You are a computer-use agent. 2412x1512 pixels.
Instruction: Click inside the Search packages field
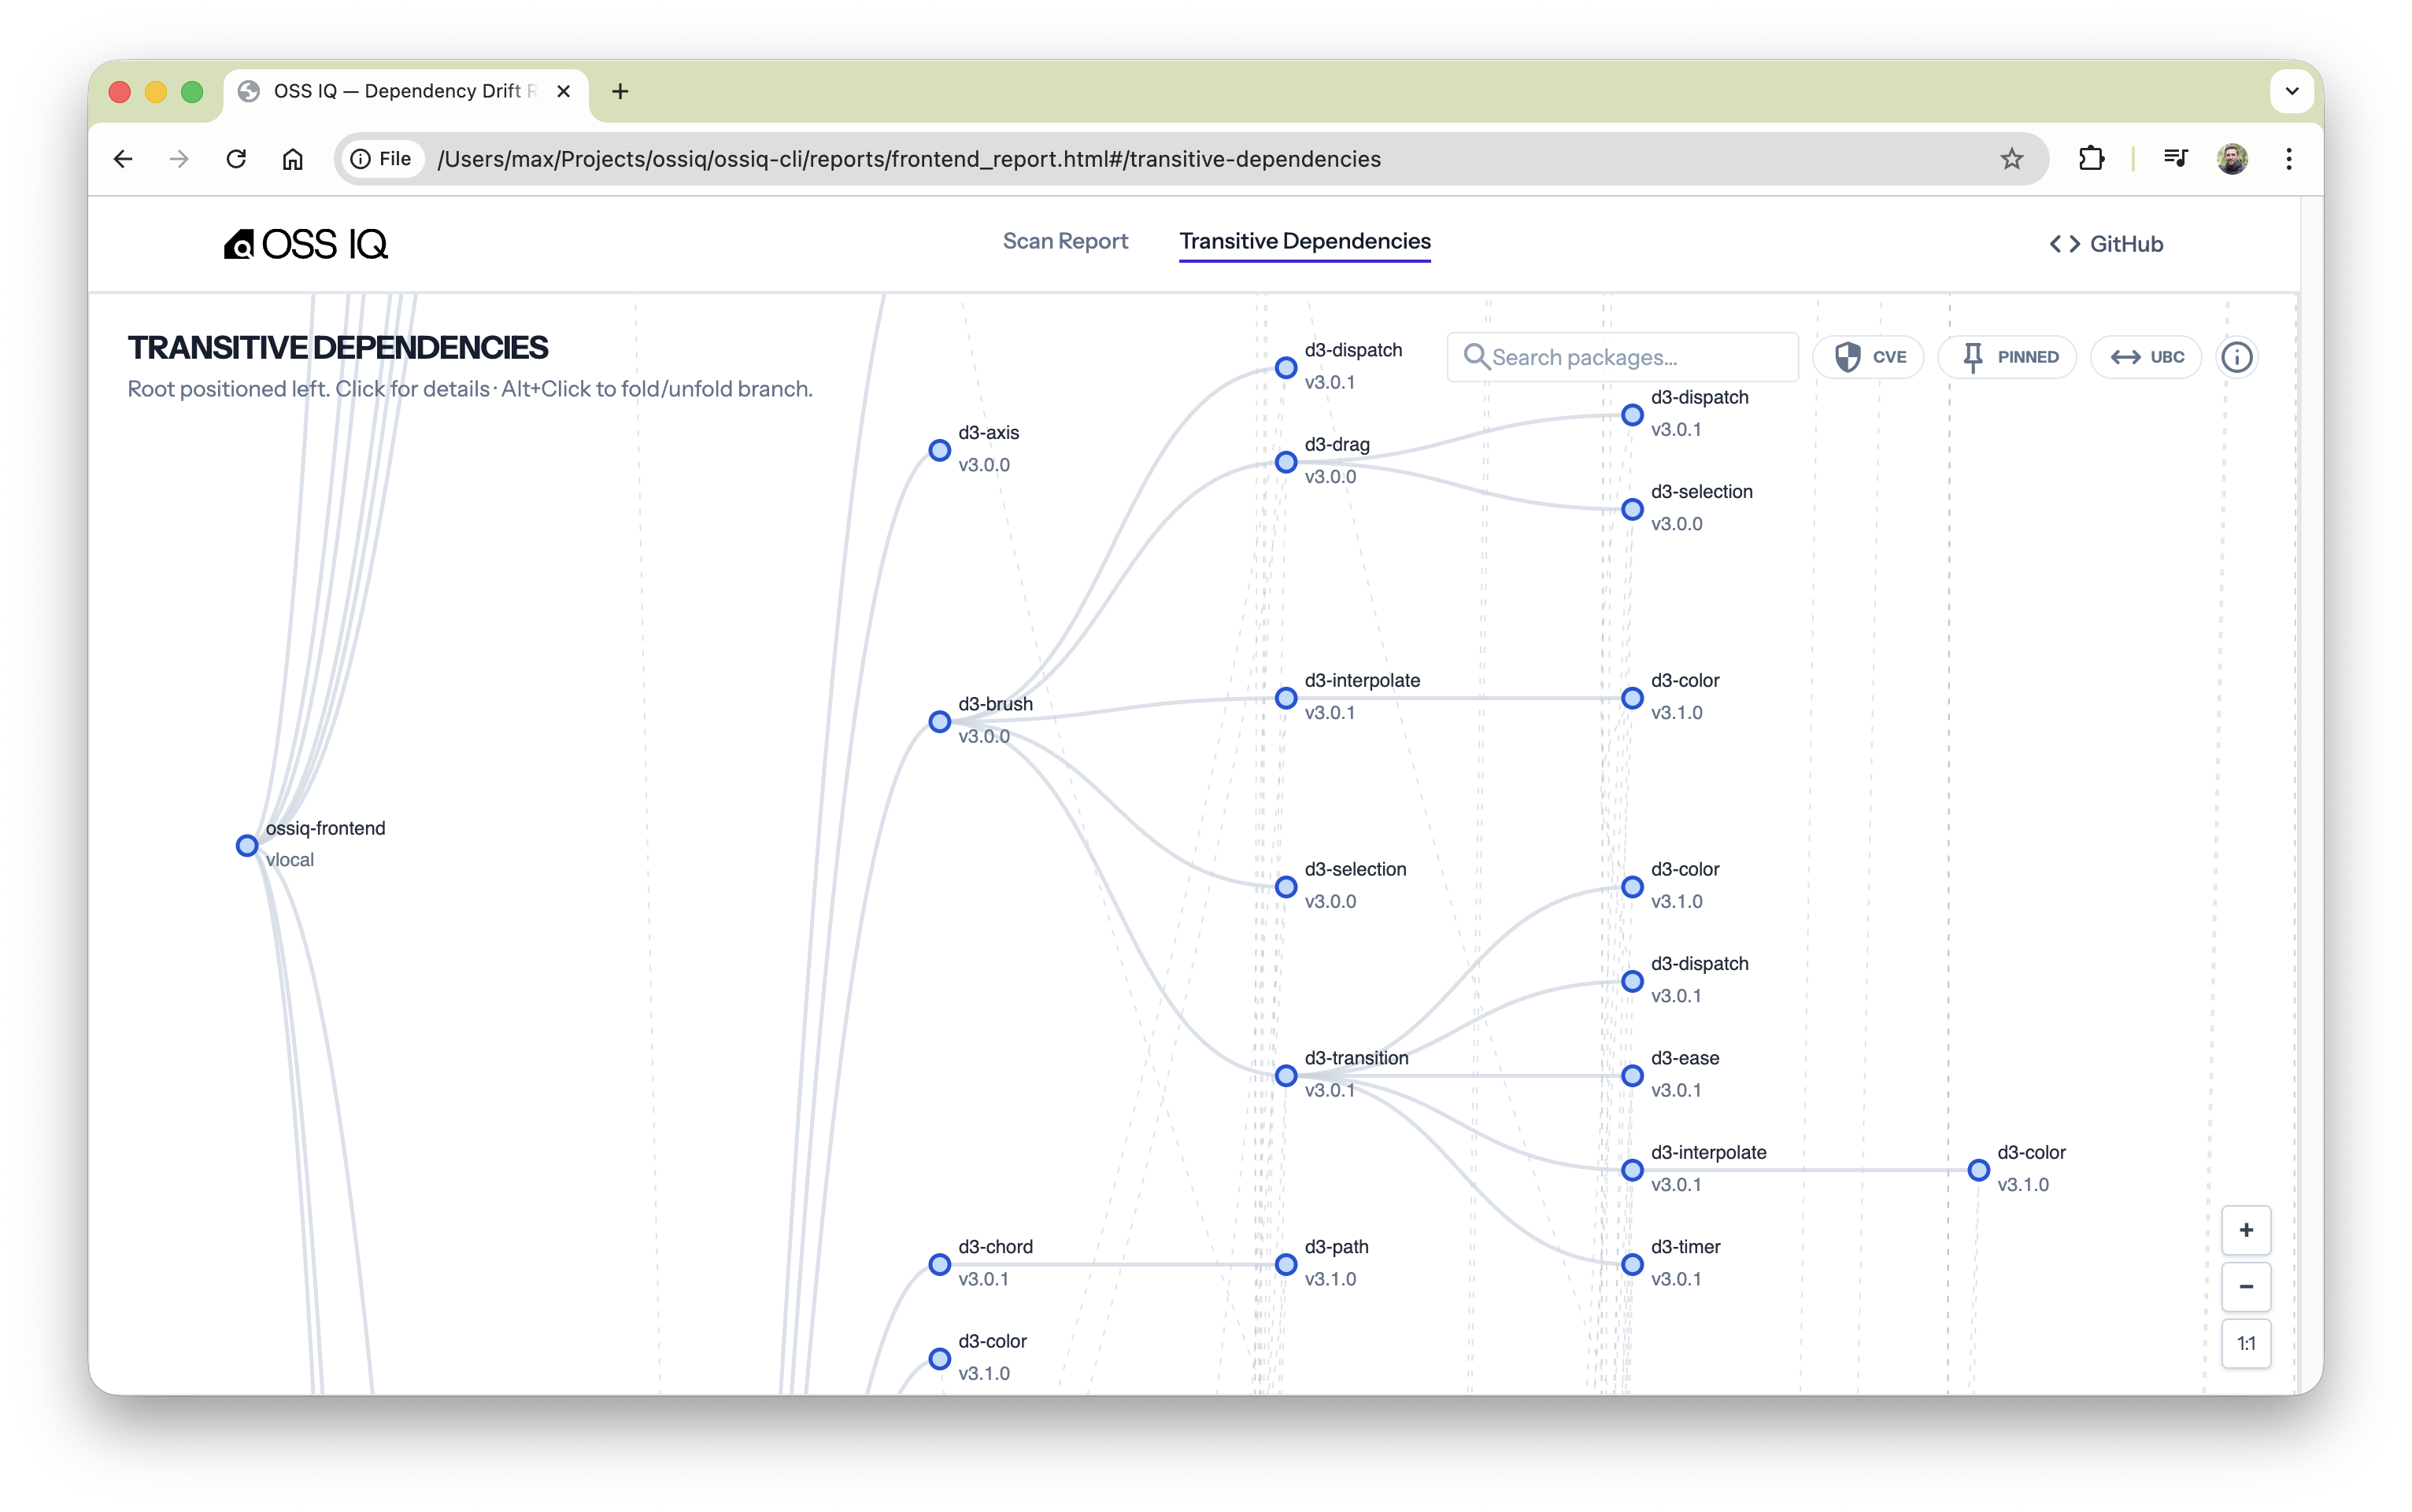1621,356
